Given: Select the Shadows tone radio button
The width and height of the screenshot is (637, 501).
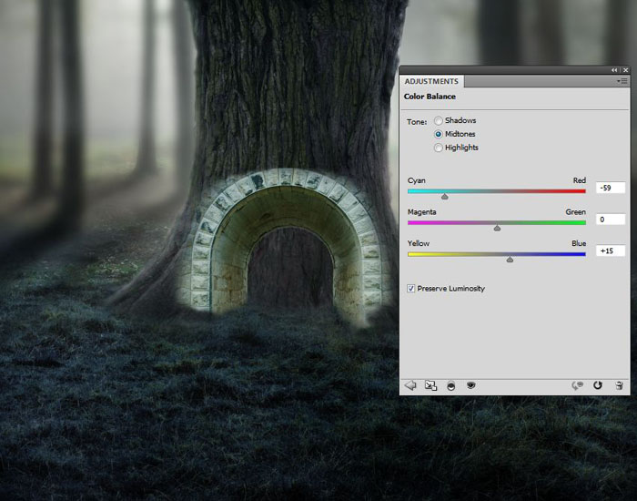Looking at the screenshot, I should (439, 120).
